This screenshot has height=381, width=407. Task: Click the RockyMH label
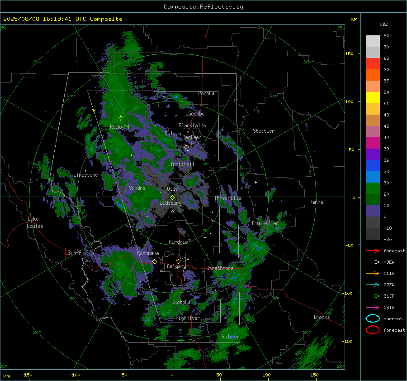[119, 127]
